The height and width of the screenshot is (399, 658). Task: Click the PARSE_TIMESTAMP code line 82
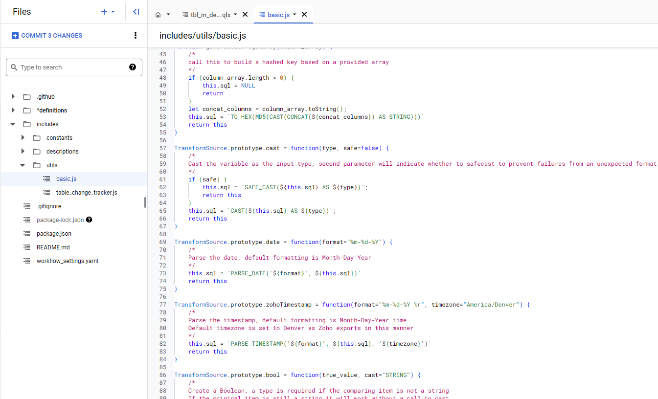[x=310, y=344]
